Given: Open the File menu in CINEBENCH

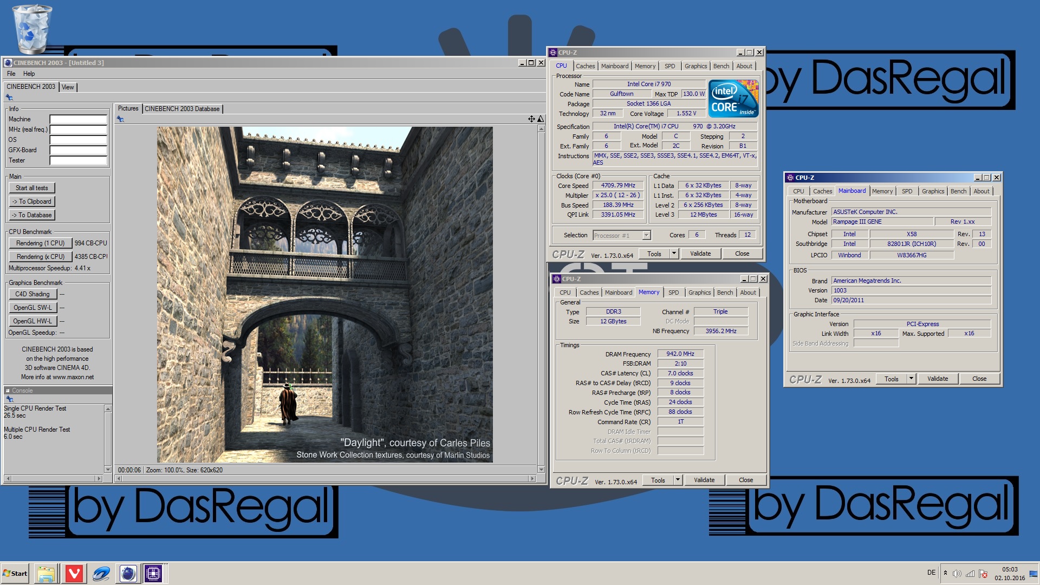Looking at the screenshot, I should (x=11, y=74).
